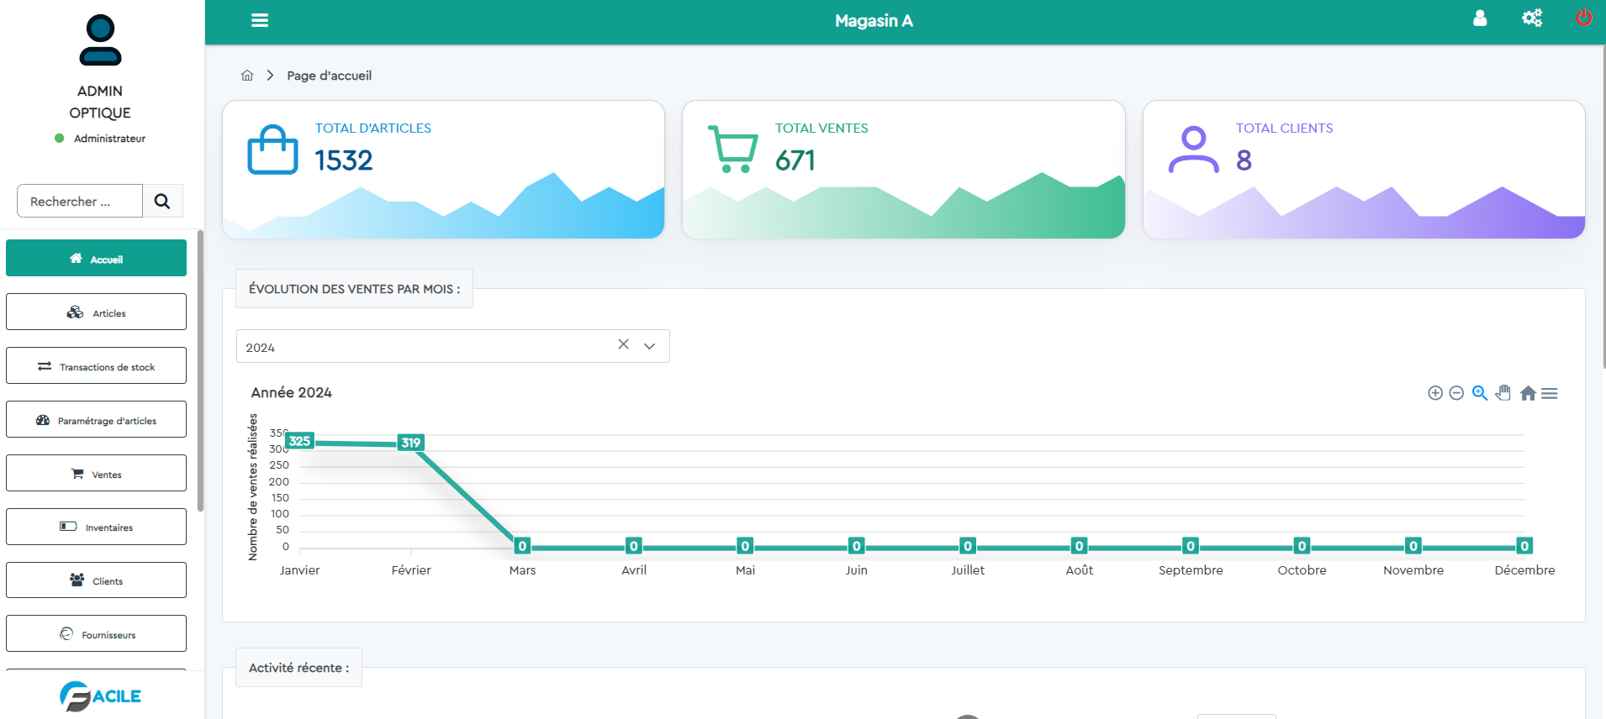Click the chart zoom in icon
The height and width of the screenshot is (719, 1606).
pos(1435,393)
